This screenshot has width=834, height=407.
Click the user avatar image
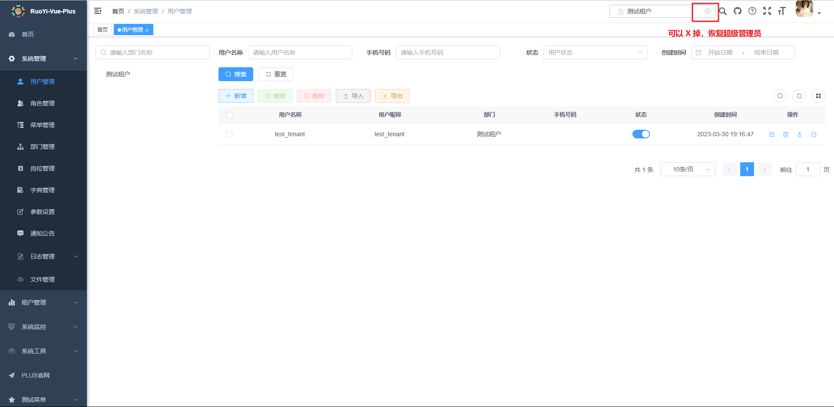pyautogui.click(x=804, y=9)
